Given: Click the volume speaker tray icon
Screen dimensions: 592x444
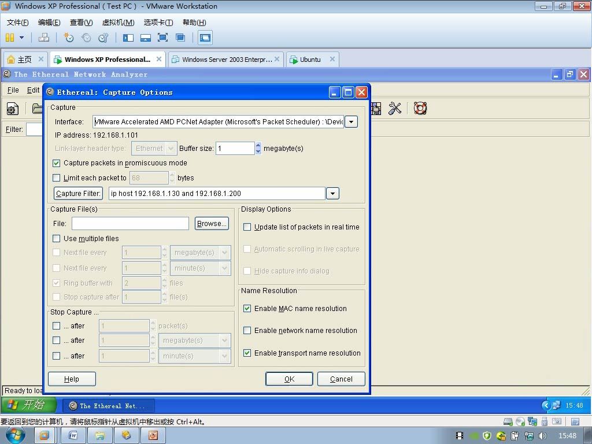Looking at the screenshot, I should [x=542, y=436].
